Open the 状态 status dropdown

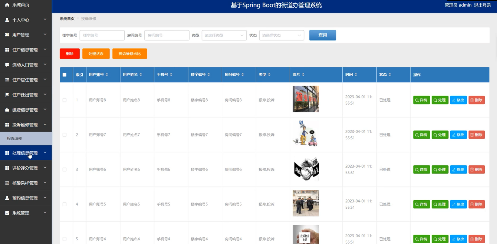pyautogui.click(x=282, y=35)
